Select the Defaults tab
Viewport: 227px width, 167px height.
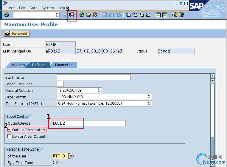(x=39, y=65)
